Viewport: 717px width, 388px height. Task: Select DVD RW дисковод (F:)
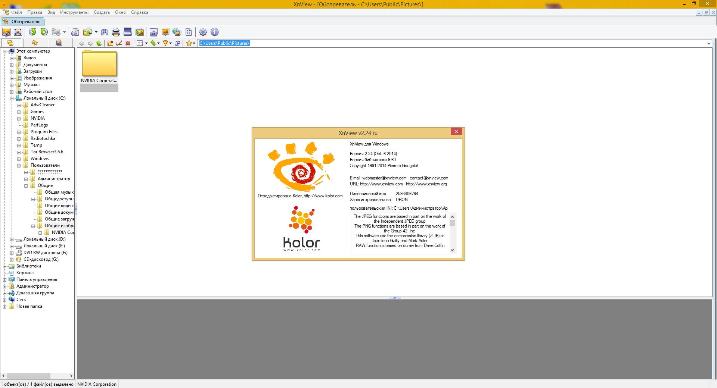tap(46, 253)
